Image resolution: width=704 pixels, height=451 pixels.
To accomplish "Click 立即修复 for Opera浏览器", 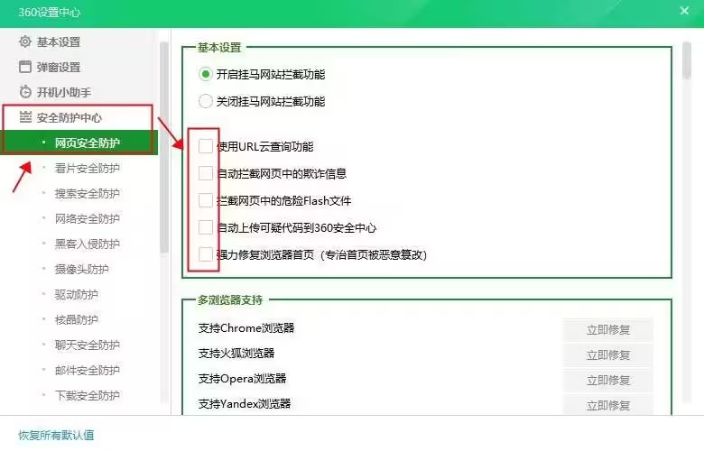I will click(x=608, y=380).
